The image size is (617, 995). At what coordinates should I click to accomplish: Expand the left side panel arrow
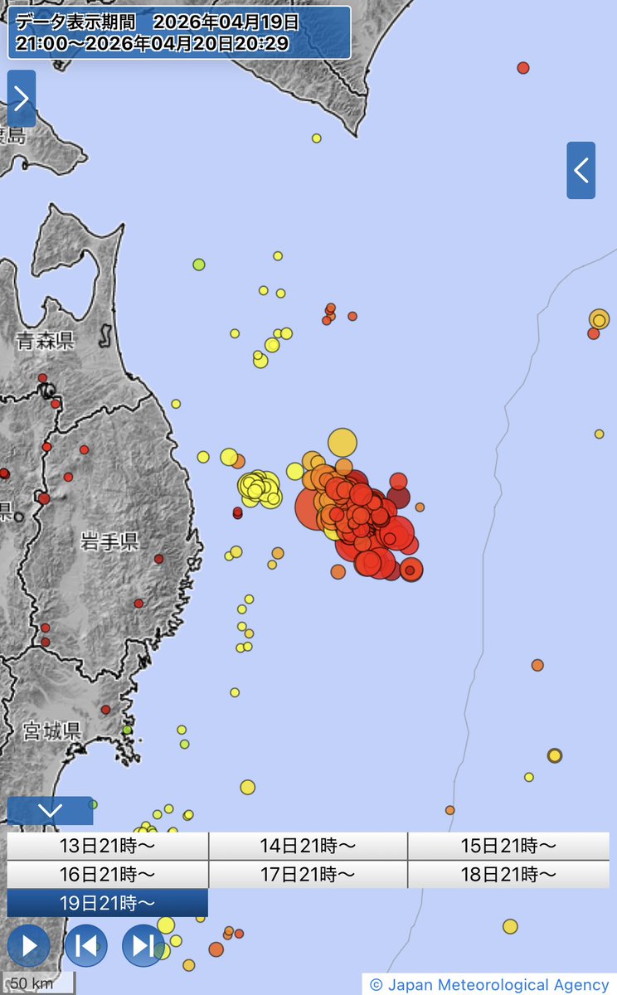pos(22,99)
